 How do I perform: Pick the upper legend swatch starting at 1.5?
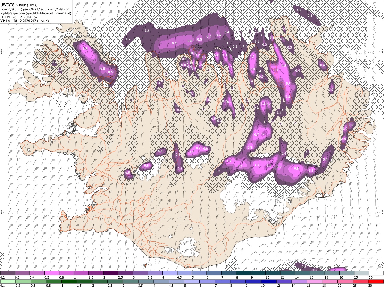96,273
